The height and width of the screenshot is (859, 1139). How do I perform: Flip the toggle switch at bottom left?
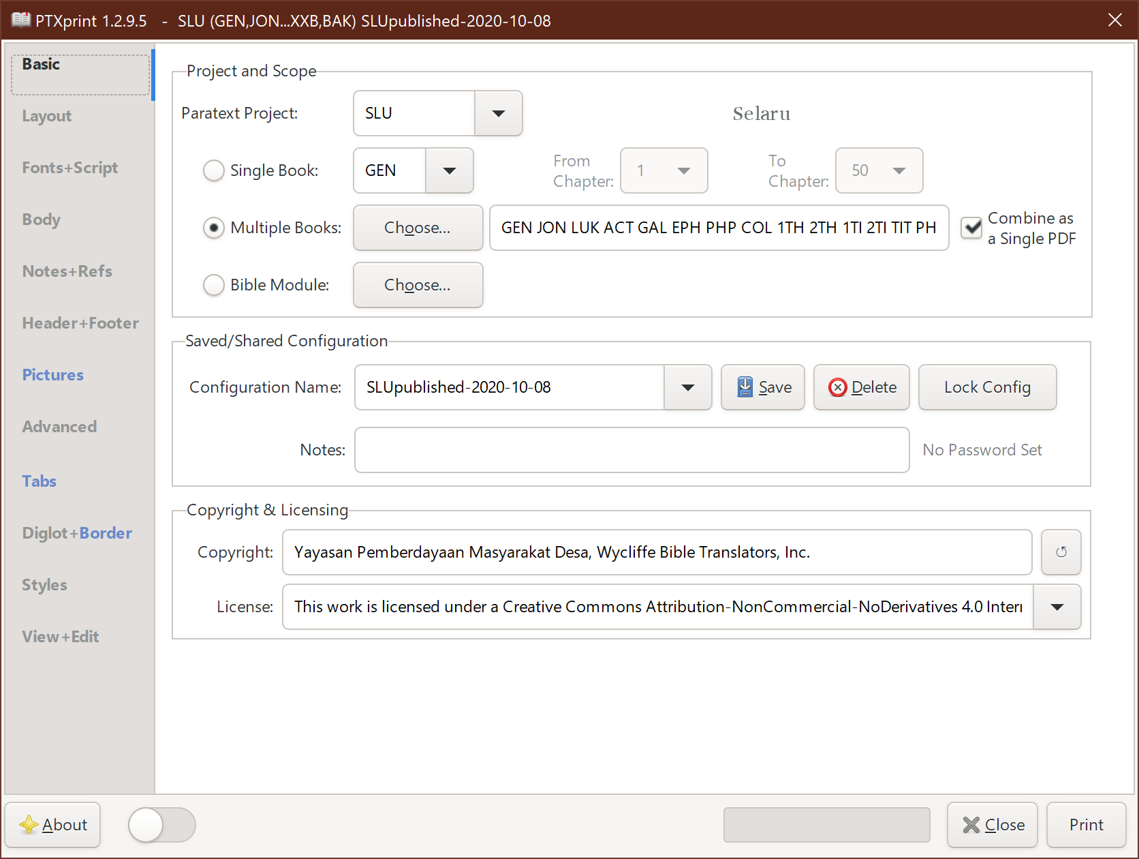point(161,825)
